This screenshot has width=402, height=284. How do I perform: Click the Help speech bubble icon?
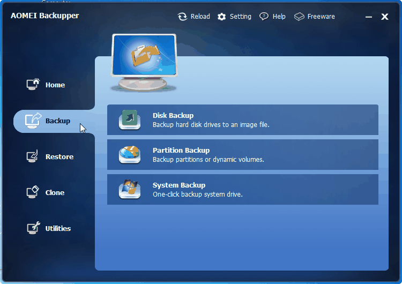pyautogui.click(x=264, y=17)
